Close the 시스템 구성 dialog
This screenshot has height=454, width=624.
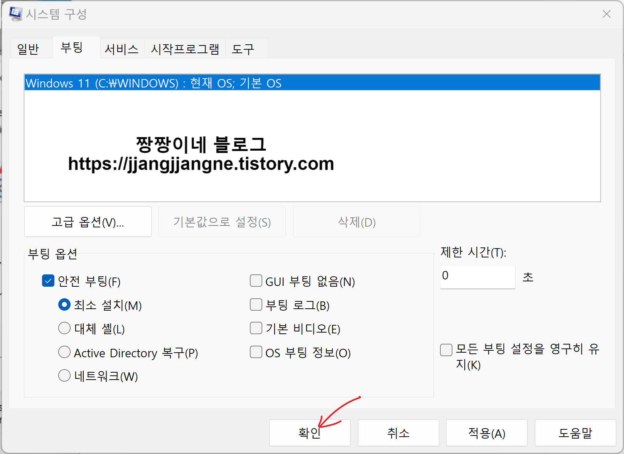click(x=606, y=14)
